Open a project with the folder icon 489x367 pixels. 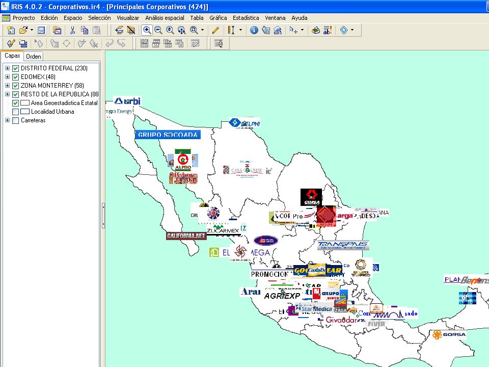[23, 30]
